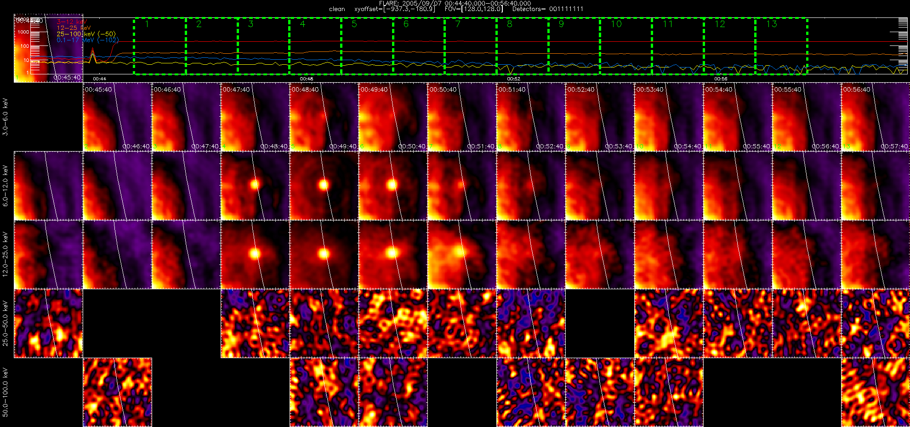Screen dimensions: 910x427
Task: Select the 00:56 tick label on lightcurve axis
Action: click(x=721, y=79)
